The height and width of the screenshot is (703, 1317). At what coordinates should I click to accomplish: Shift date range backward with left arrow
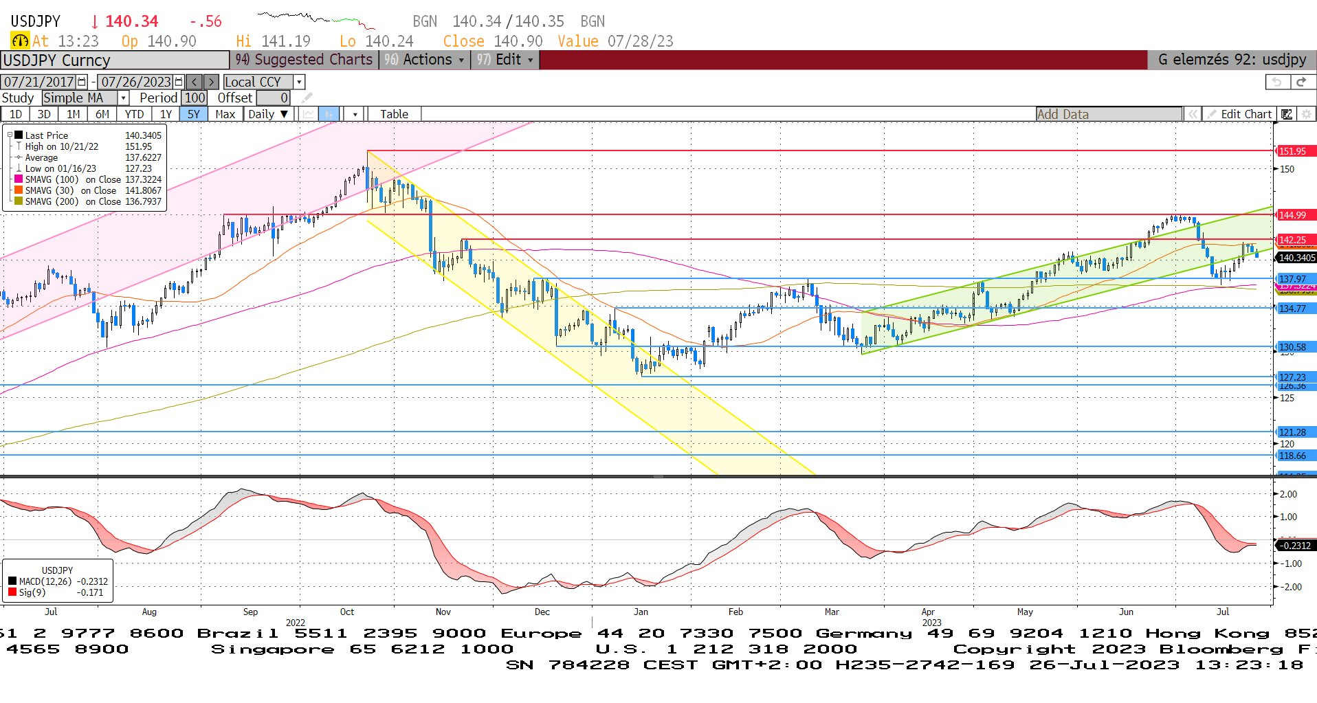pos(195,82)
